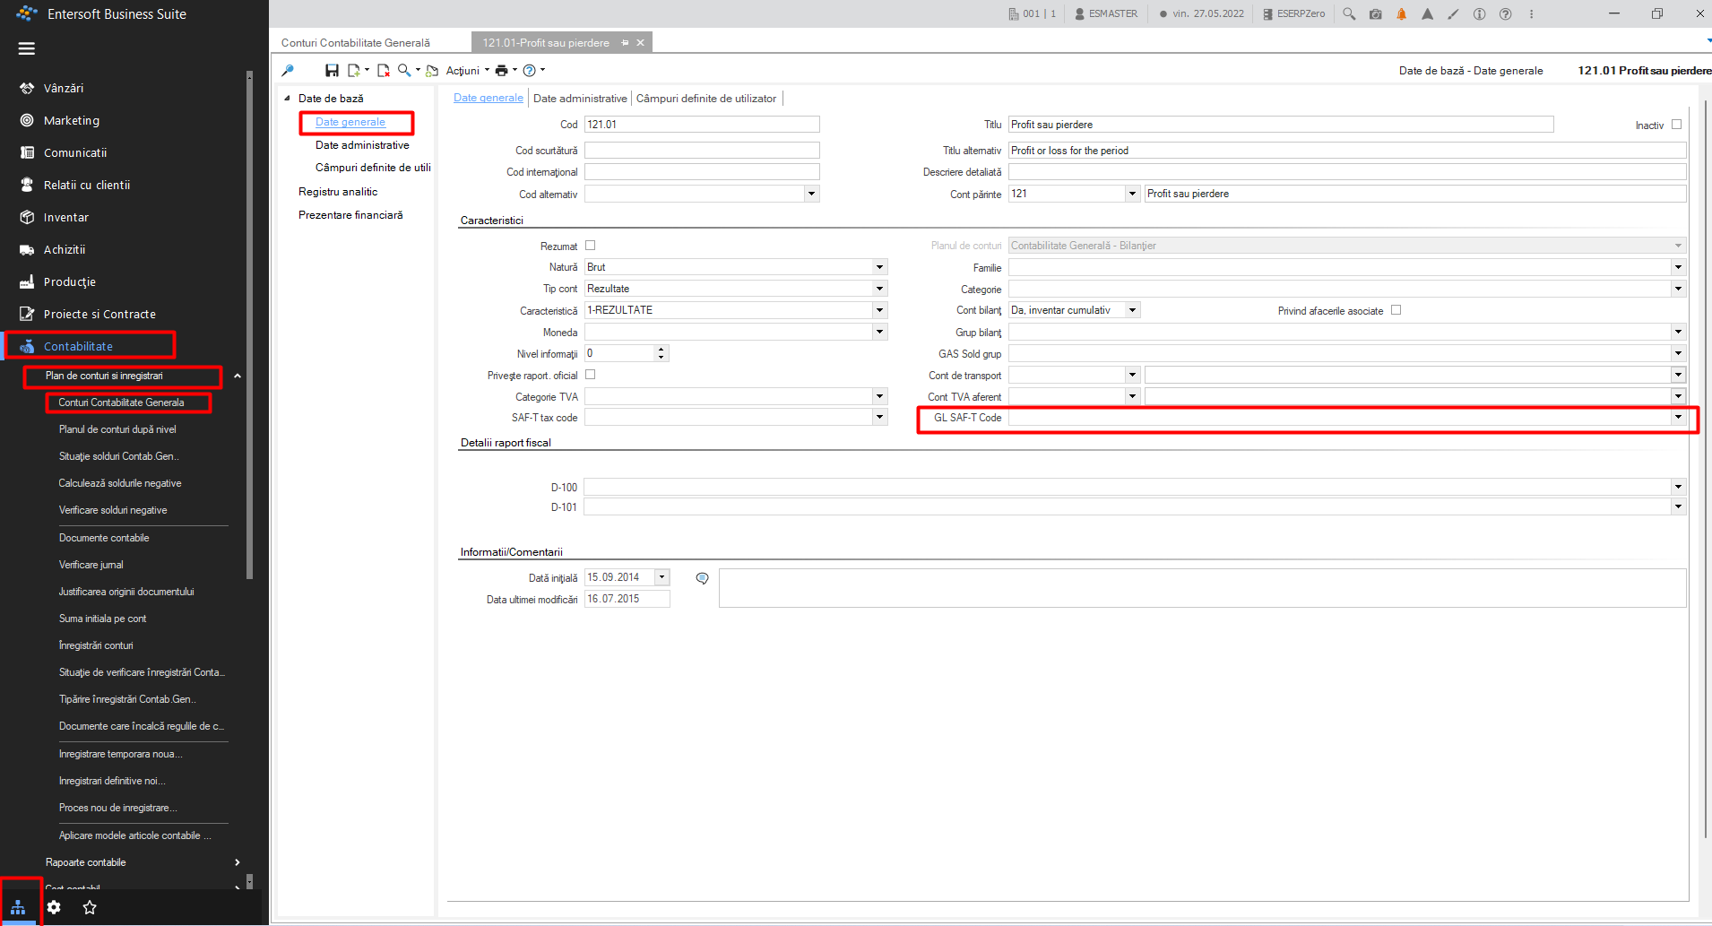Click the notification bell icon
The width and height of the screenshot is (1712, 926).
pyautogui.click(x=1401, y=14)
